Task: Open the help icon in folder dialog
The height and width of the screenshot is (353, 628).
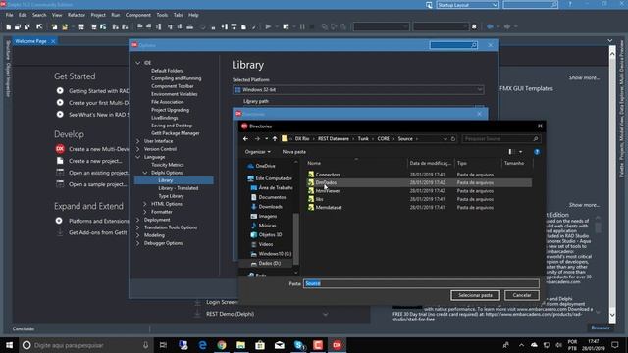Action: [537, 152]
